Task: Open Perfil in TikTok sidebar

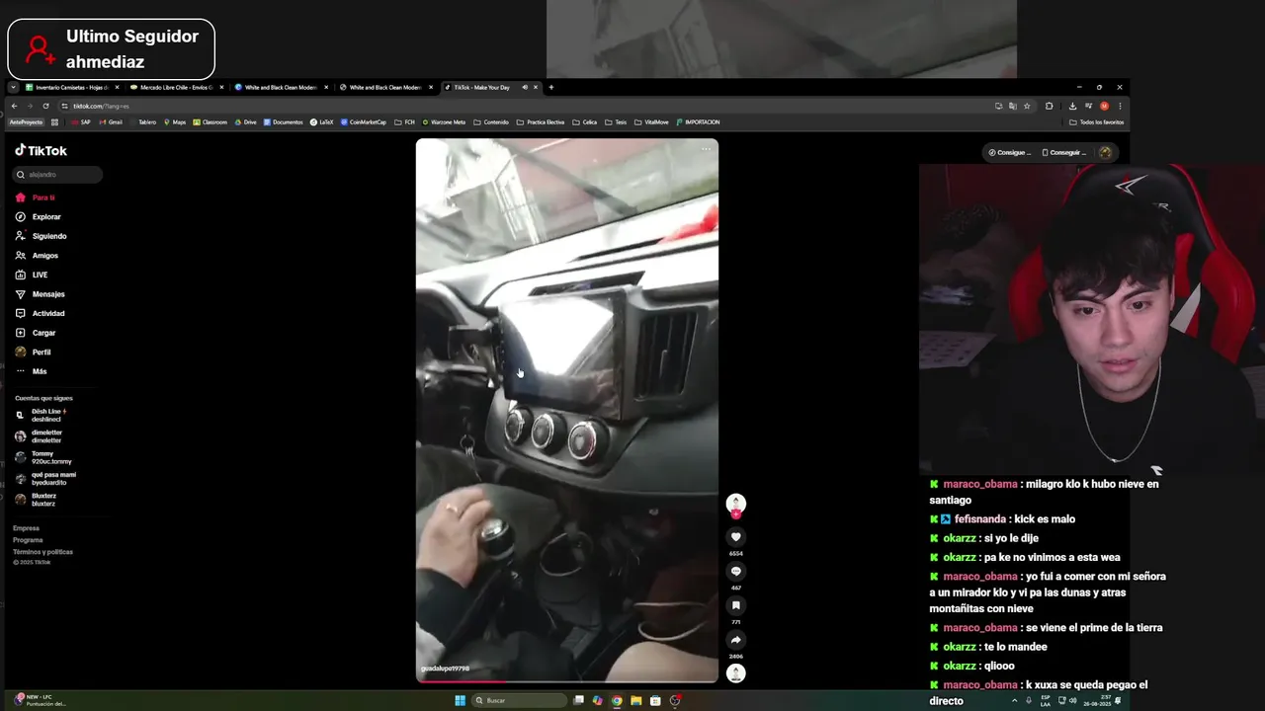Action: (34, 352)
